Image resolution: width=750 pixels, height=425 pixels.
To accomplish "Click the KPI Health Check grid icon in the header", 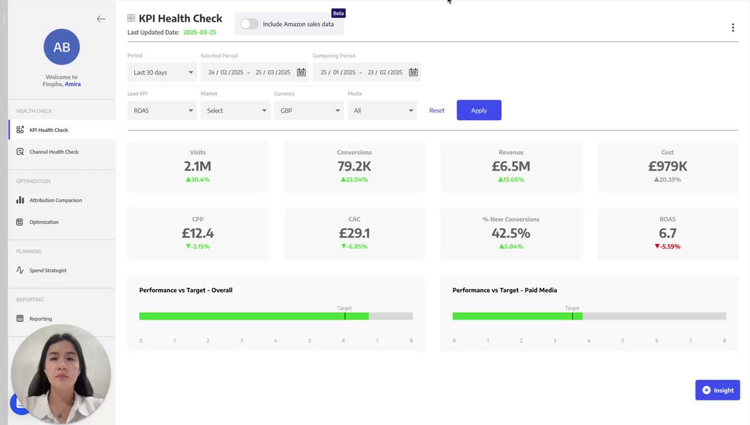I will [131, 19].
